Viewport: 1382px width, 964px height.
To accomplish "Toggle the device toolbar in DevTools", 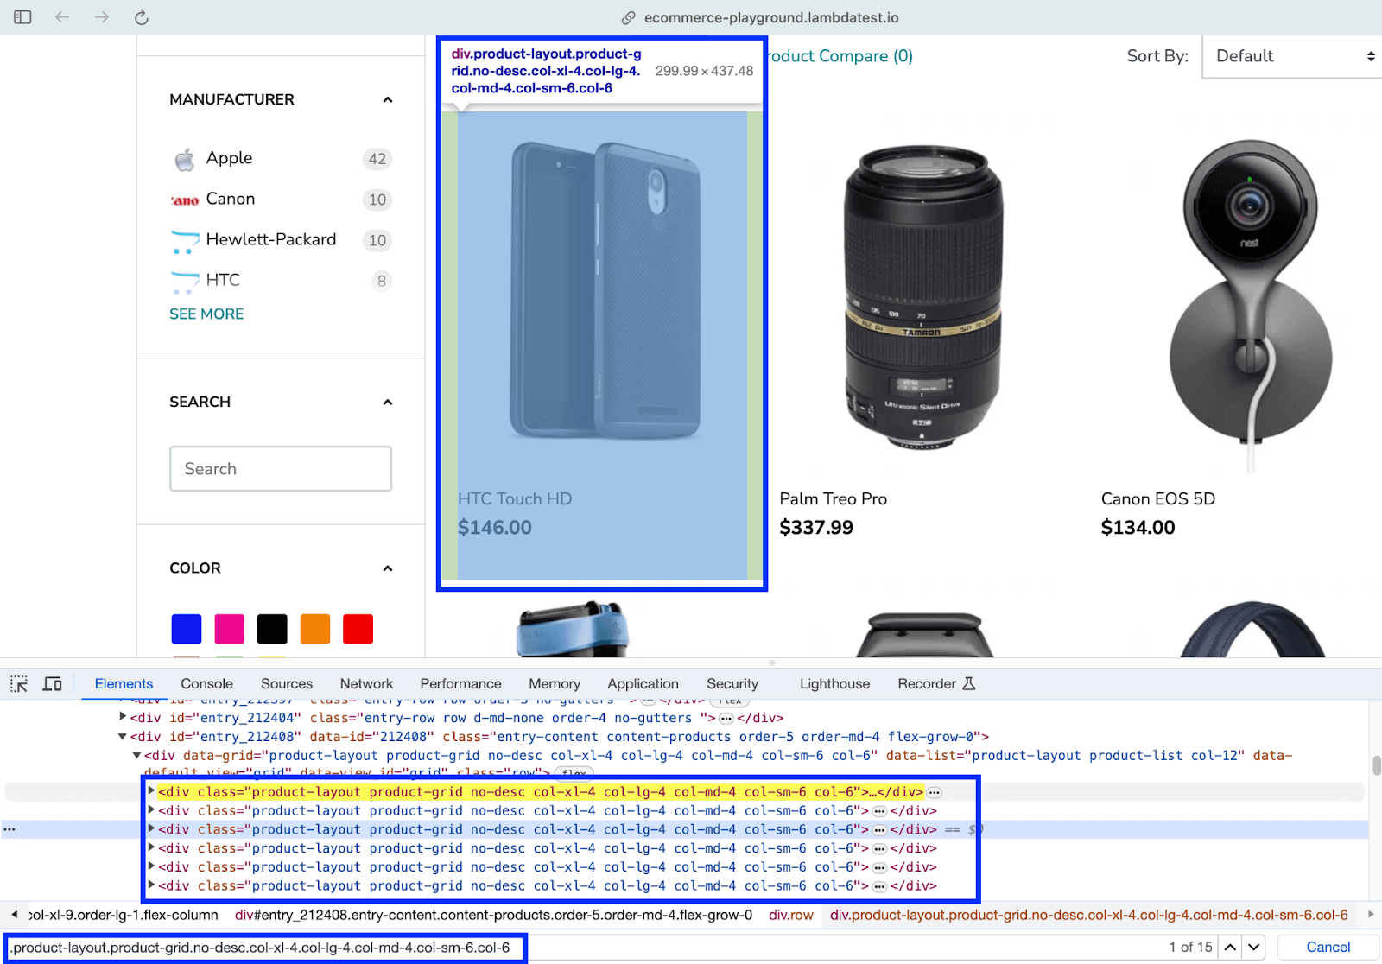I will coord(52,683).
